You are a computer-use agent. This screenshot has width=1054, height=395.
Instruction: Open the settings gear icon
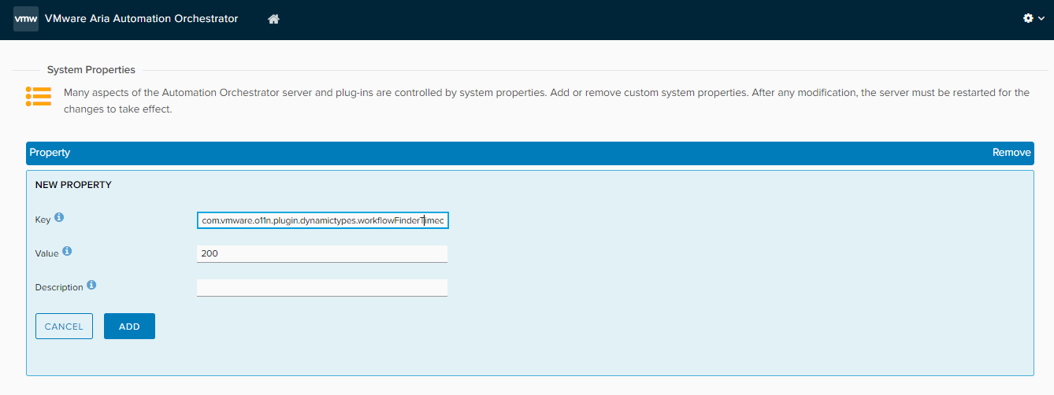(x=1028, y=18)
